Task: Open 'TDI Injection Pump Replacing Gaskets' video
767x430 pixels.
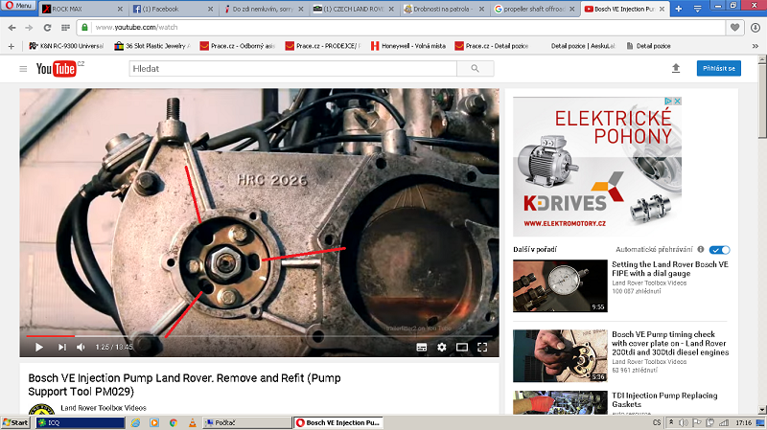Action: pos(664,399)
